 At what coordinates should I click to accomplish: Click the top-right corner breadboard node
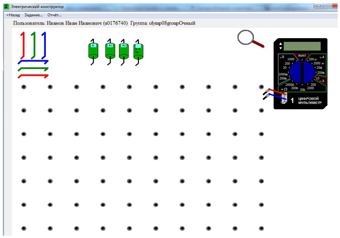click(261, 87)
